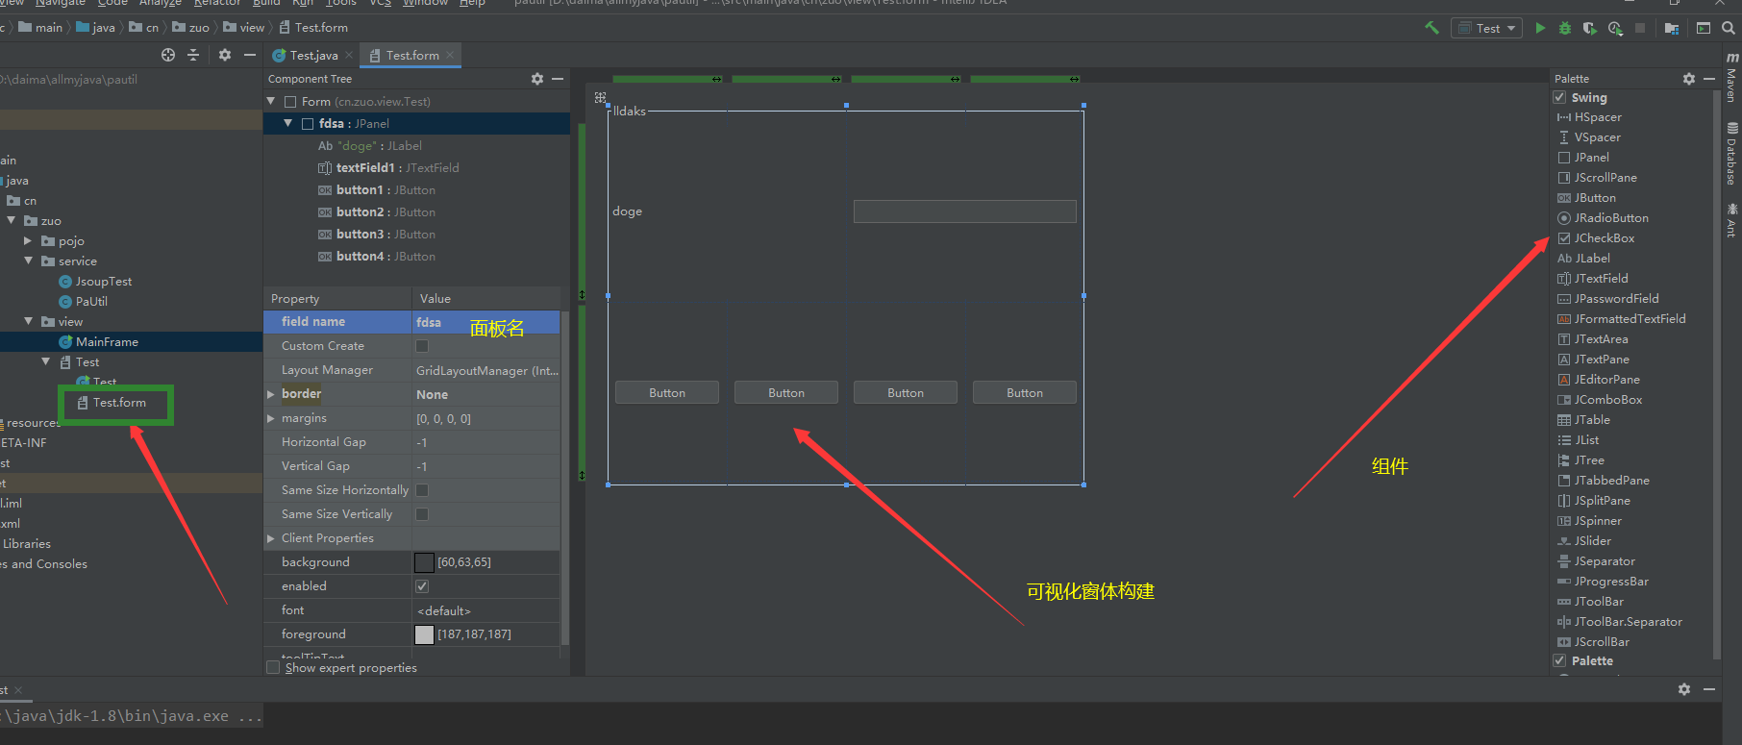Click the zuo breadcrumb in navigation bar
The image size is (1742, 745).
pyautogui.click(x=190, y=28)
